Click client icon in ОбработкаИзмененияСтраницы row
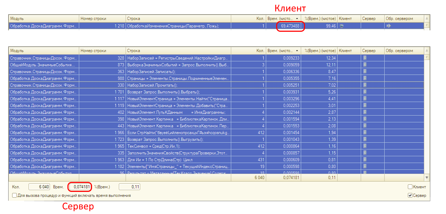Viewport: 446px width, 214px height. click(x=342, y=26)
